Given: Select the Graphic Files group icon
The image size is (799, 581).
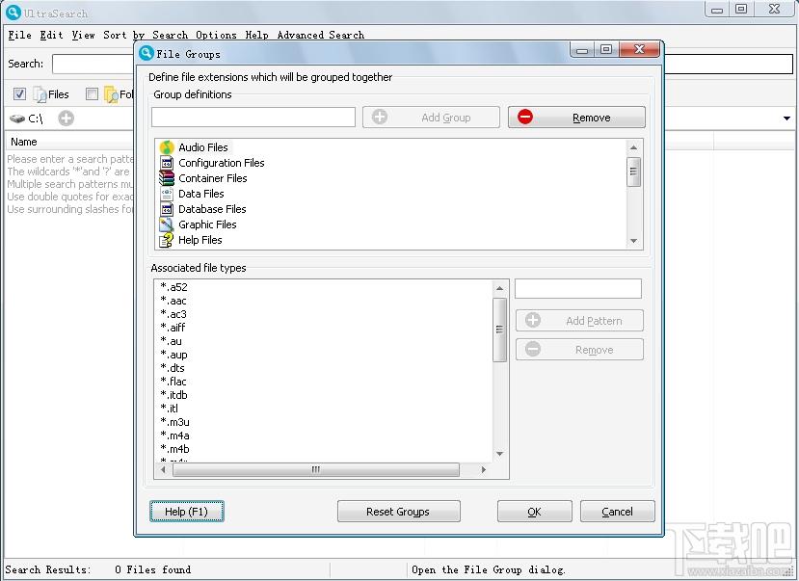Looking at the screenshot, I should point(167,224).
